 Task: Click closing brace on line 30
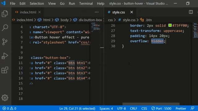pos(123,46)
